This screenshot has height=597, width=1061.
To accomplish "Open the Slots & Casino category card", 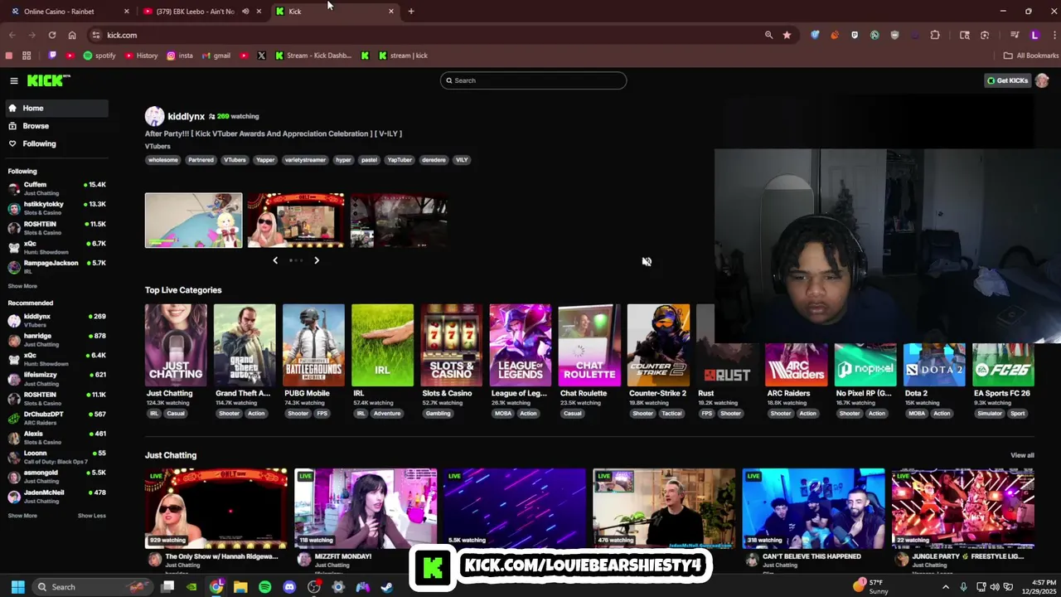I will pos(452,346).
